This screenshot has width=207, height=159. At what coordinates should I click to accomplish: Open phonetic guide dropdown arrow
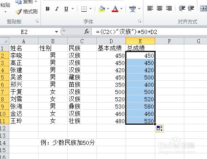tap(139, 9)
